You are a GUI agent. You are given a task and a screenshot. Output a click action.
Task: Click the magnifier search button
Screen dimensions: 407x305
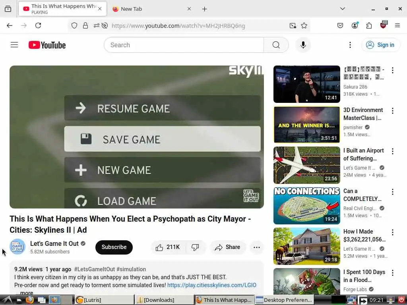(x=276, y=45)
